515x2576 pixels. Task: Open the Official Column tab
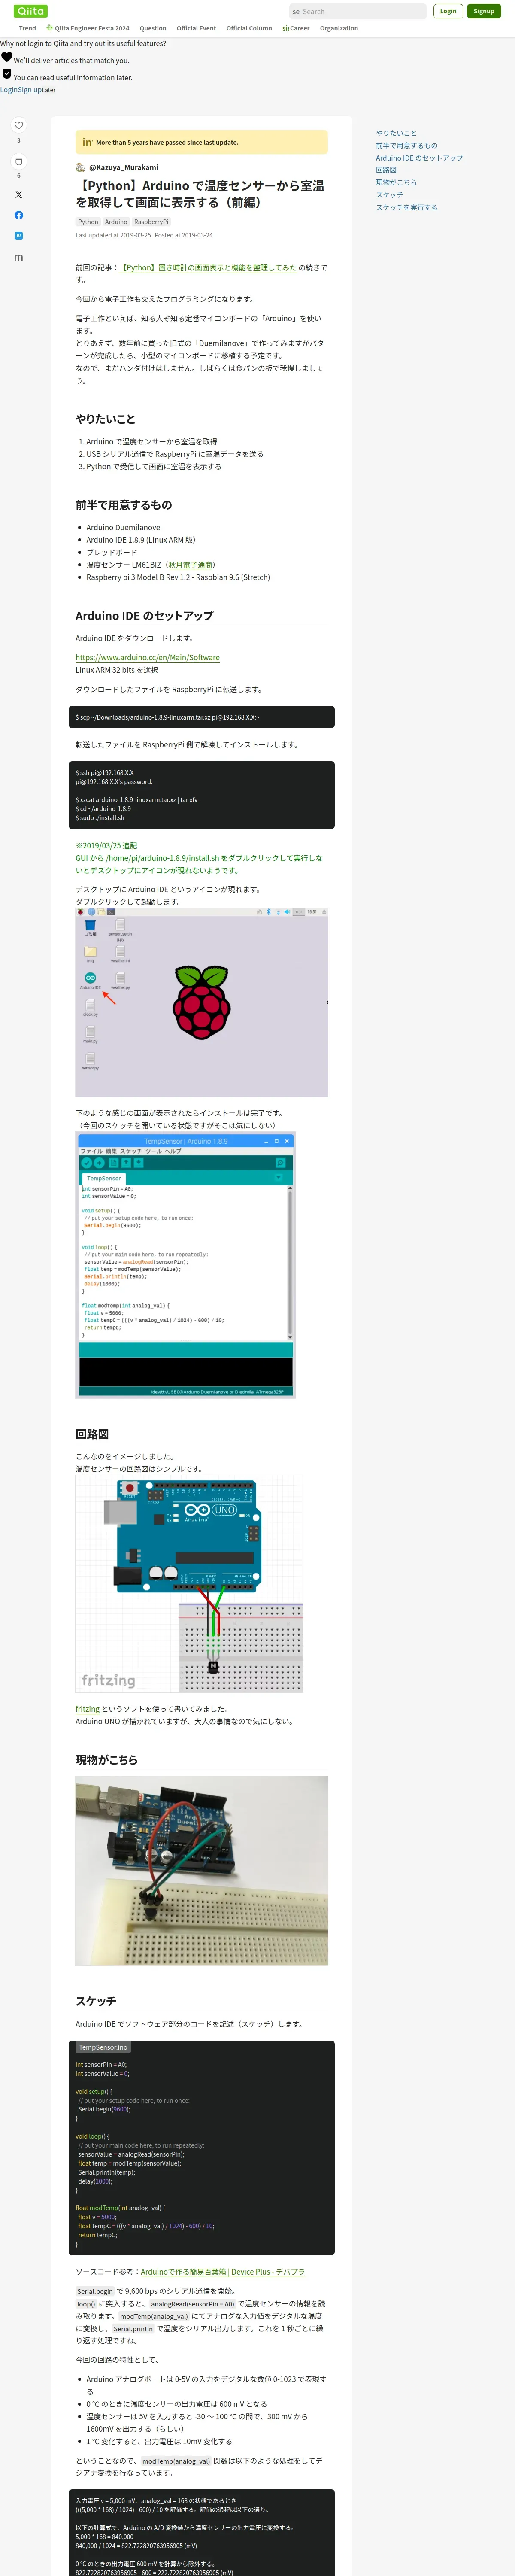click(x=249, y=28)
